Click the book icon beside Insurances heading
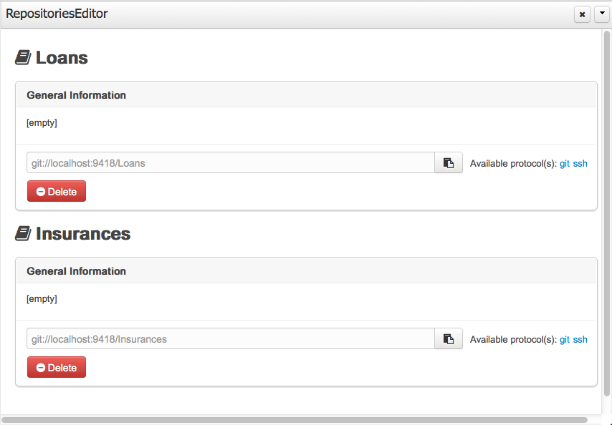Screen dimensions: 612x425 click(x=23, y=234)
